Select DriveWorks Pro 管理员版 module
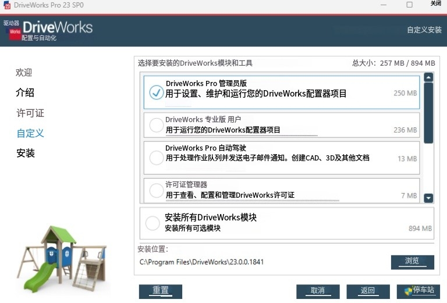 156,92
